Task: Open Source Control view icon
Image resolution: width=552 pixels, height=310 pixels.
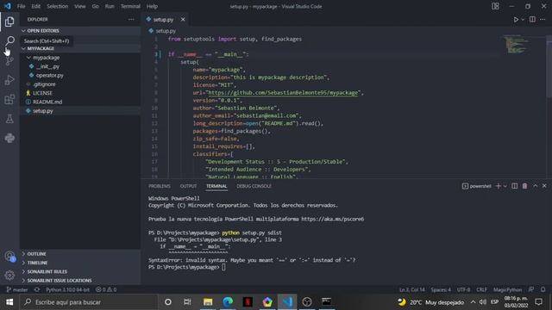Action: coord(9,60)
